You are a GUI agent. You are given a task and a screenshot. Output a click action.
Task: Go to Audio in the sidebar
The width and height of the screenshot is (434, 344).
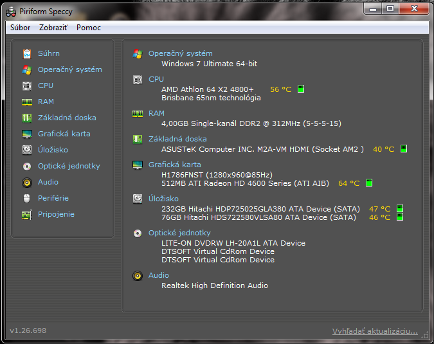(48, 182)
